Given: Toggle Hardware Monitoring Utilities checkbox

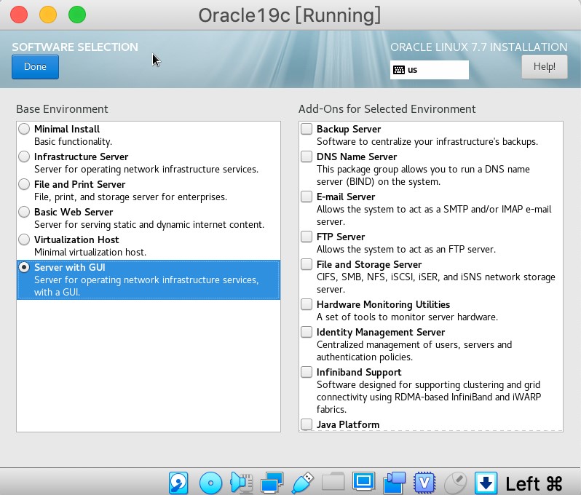Looking at the screenshot, I should (307, 304).
